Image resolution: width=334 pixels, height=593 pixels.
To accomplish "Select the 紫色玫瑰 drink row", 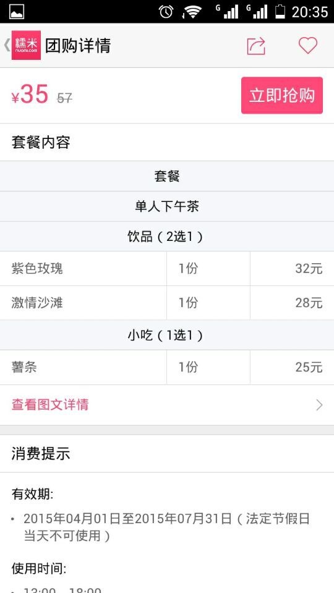I will pyautogui.click(x=167, y=269).
